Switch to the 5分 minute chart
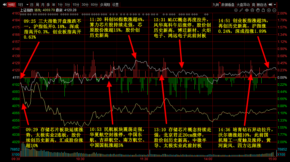The width and height of the screenshot is (290, 162). (67, 5)
